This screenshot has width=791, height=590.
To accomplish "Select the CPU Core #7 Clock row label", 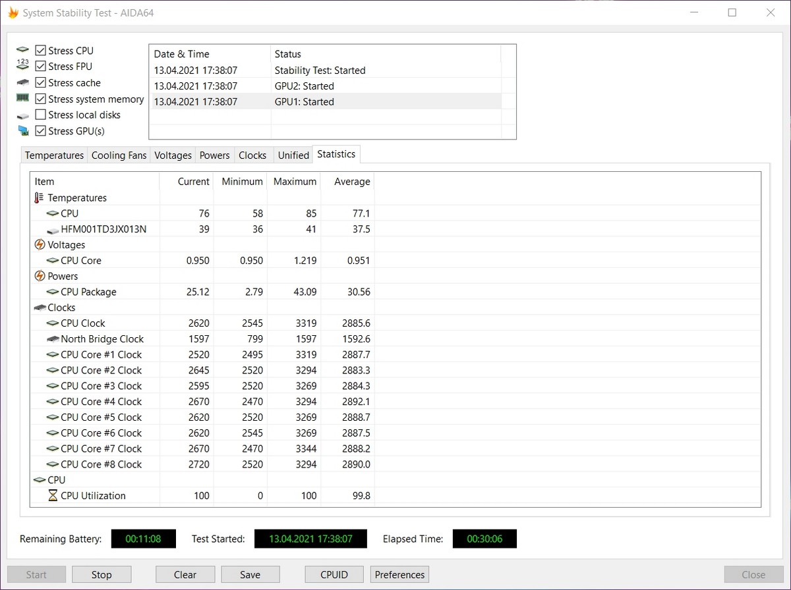I will coord(101,448).
